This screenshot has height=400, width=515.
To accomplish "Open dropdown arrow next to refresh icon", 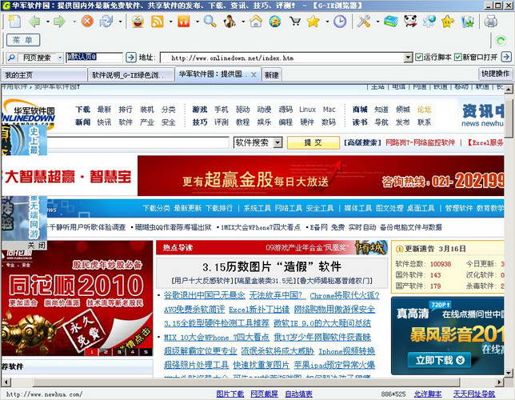I will [x=120, y=22].
